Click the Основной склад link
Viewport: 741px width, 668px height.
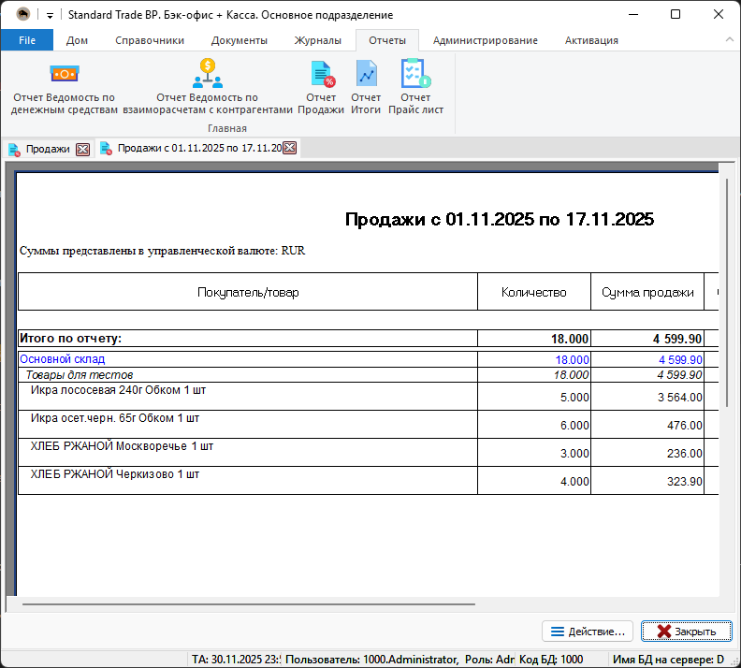(63, 359)
